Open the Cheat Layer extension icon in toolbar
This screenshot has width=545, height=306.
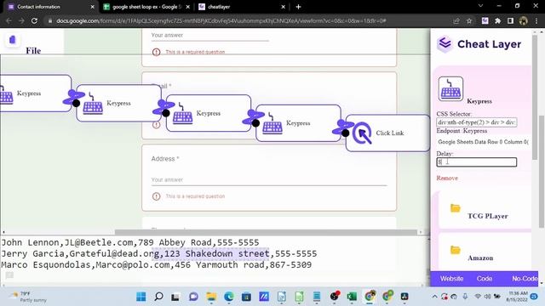click(x=485, y=20)
